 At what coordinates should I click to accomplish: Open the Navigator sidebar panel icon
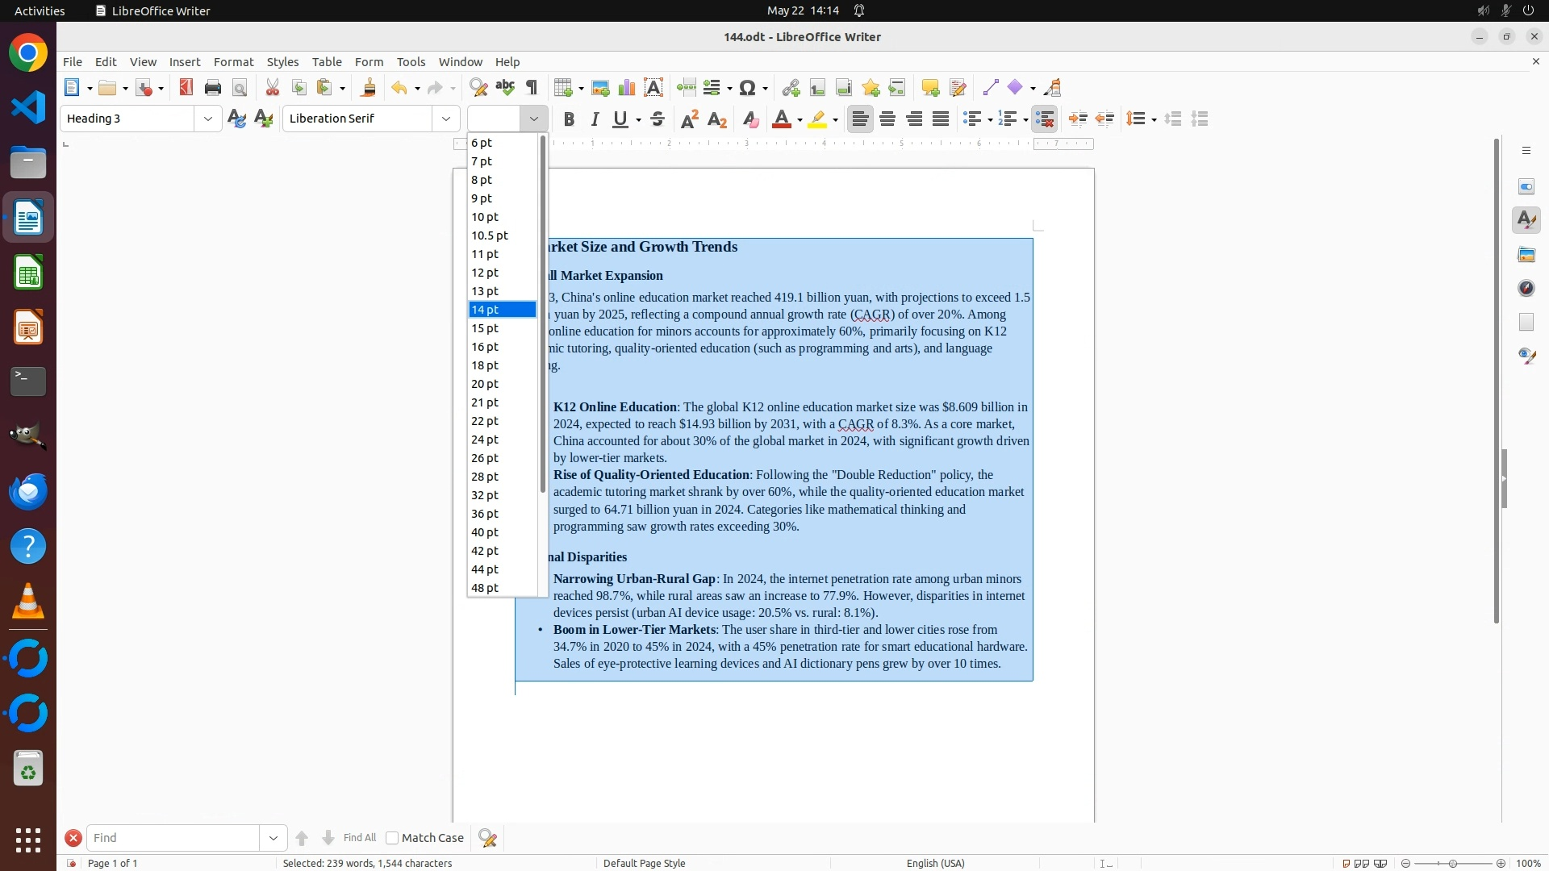(1526, 289)
